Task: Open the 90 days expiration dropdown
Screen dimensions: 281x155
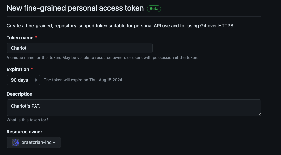Action: click(x=23, y=80)
